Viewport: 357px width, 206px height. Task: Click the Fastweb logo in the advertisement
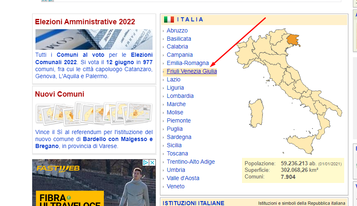[x=58, y=169]
